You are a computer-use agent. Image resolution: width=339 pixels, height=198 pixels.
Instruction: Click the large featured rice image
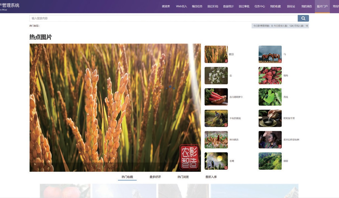point(115,108)
